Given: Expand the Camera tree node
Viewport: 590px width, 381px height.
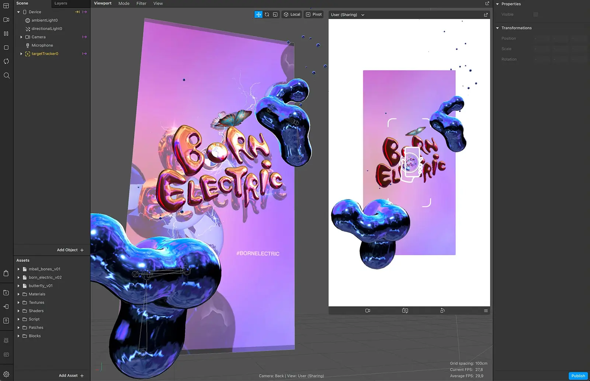Looking at the screenshot, I should [21, 37].
